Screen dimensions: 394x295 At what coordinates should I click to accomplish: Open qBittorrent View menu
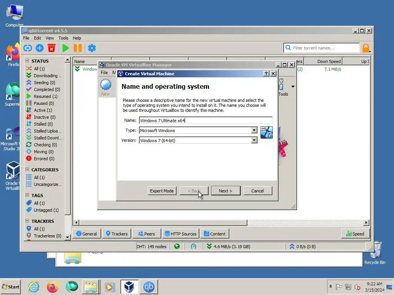pos(50,38)
